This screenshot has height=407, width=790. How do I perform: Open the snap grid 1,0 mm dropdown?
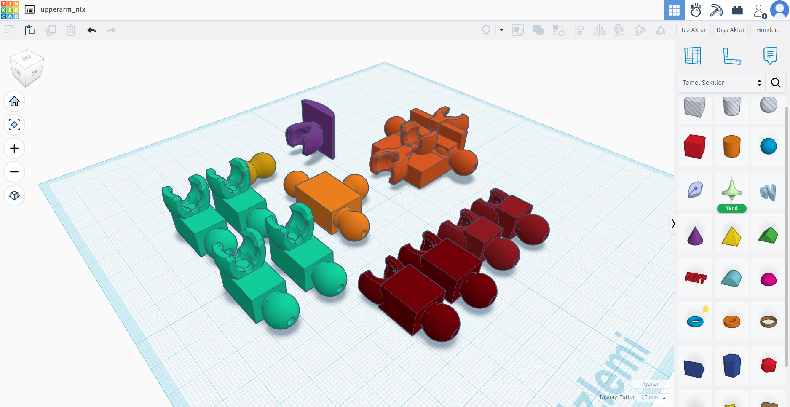[x=653, y=397]
